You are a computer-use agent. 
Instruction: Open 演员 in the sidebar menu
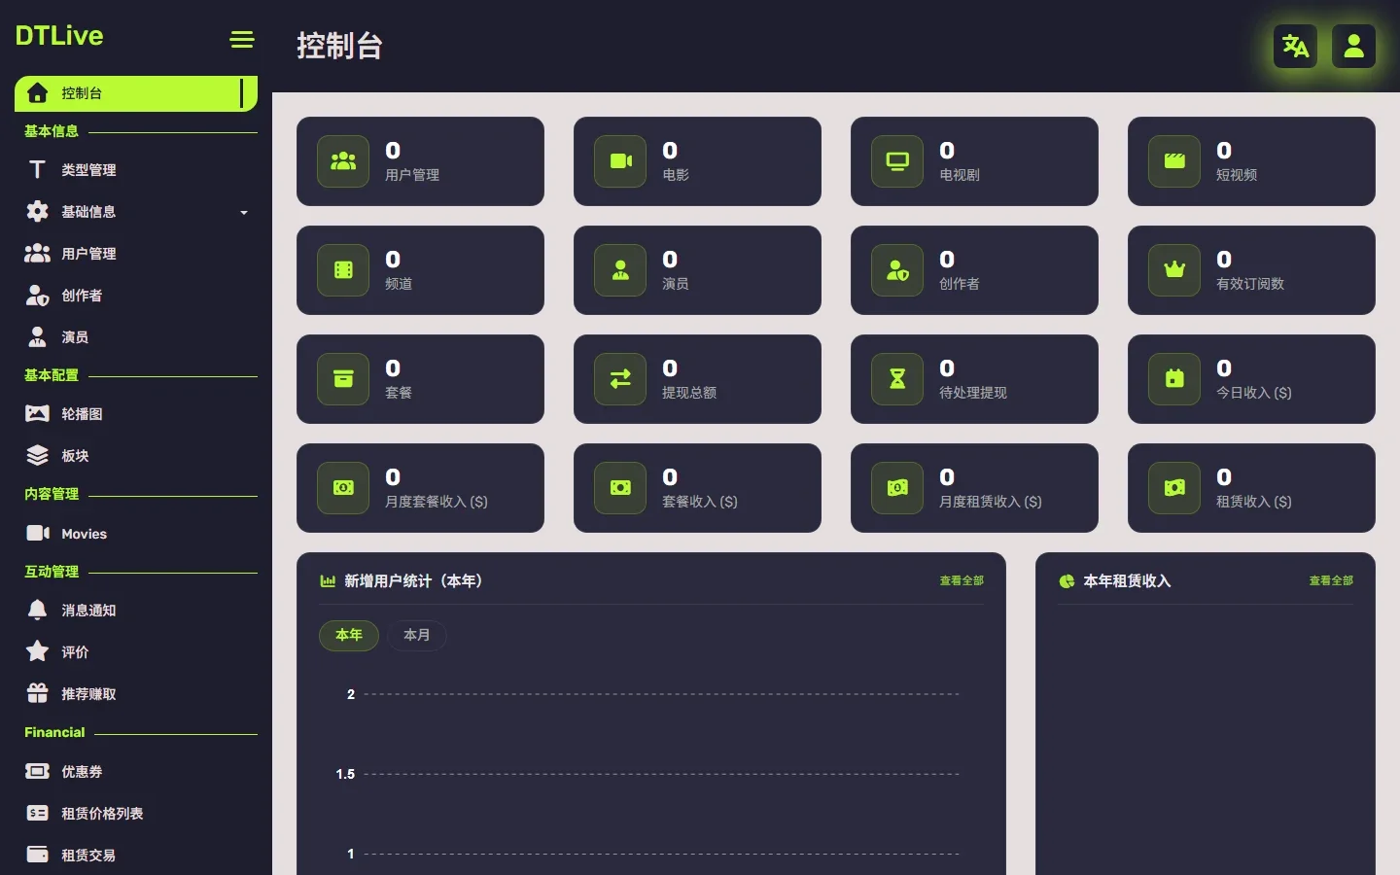(x=136, y=337)
